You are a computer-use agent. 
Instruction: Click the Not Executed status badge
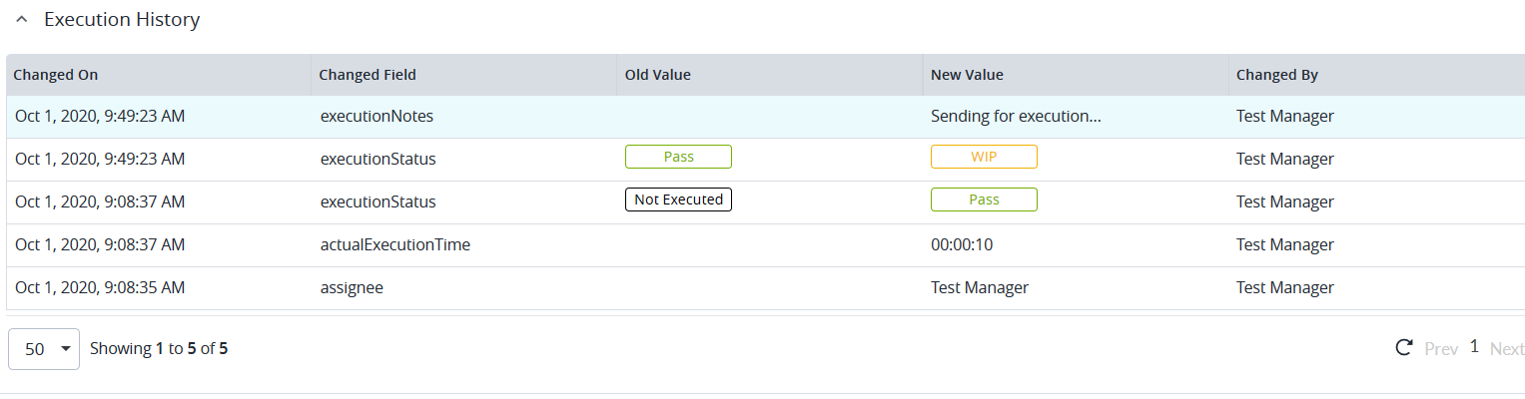pyautogui.click(x=678, y=199)
